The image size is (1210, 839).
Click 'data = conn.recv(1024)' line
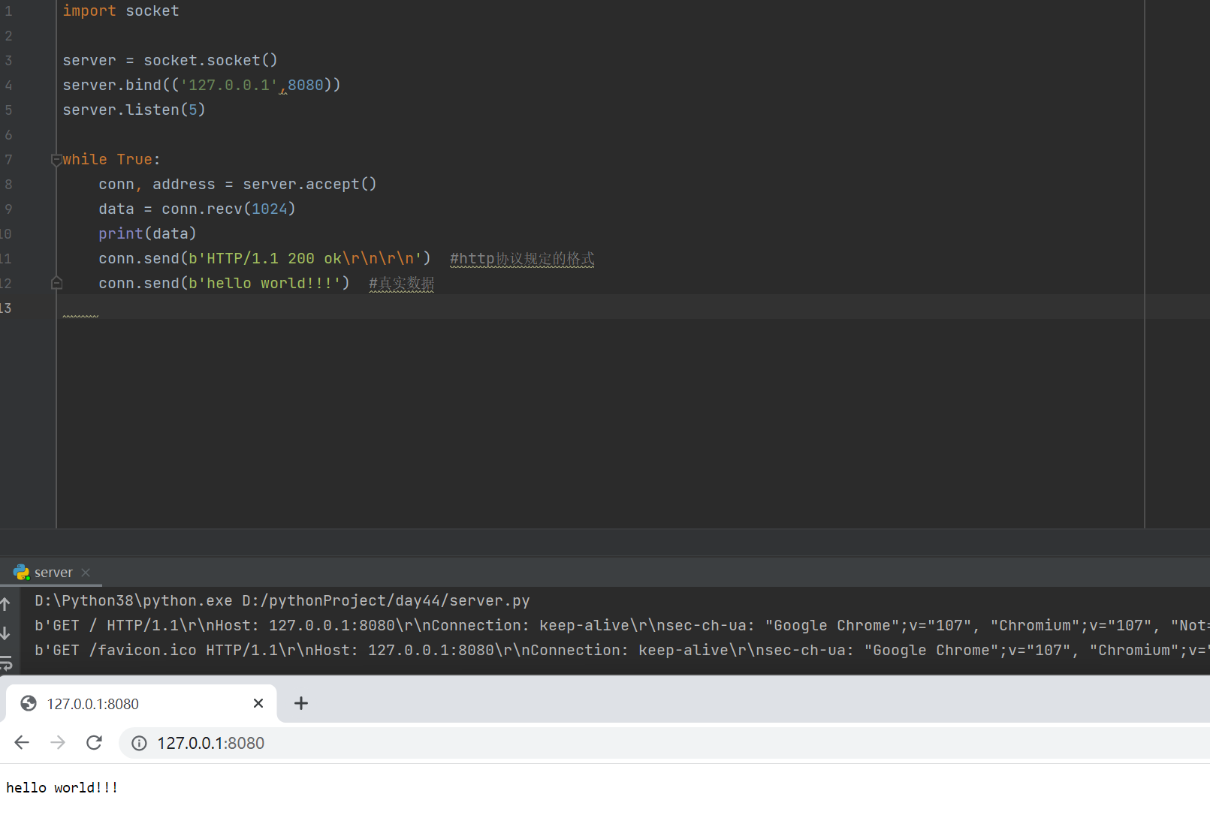pyautogui.click(x=197, y=209)
